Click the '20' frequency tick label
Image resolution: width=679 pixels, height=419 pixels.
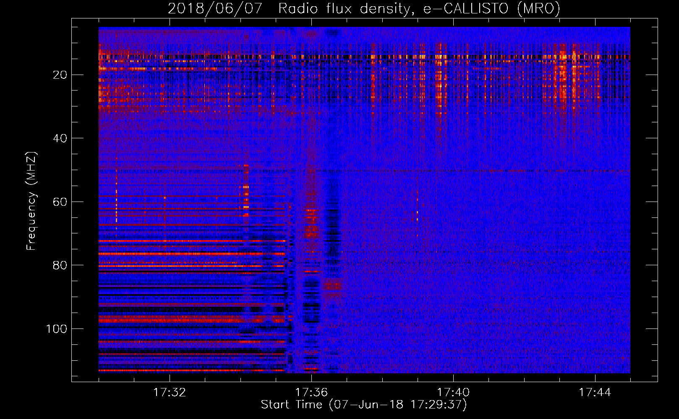[60, 75]
